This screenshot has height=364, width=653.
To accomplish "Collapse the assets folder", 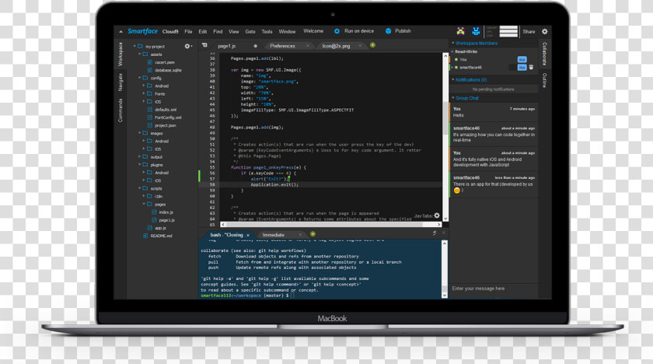I will (x=139, y=54).
